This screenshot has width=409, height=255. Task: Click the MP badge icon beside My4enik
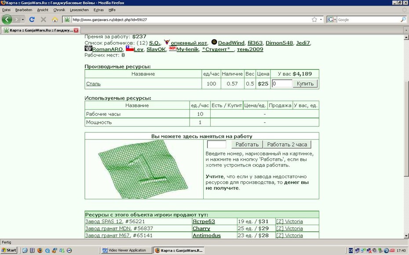(173, 48)
